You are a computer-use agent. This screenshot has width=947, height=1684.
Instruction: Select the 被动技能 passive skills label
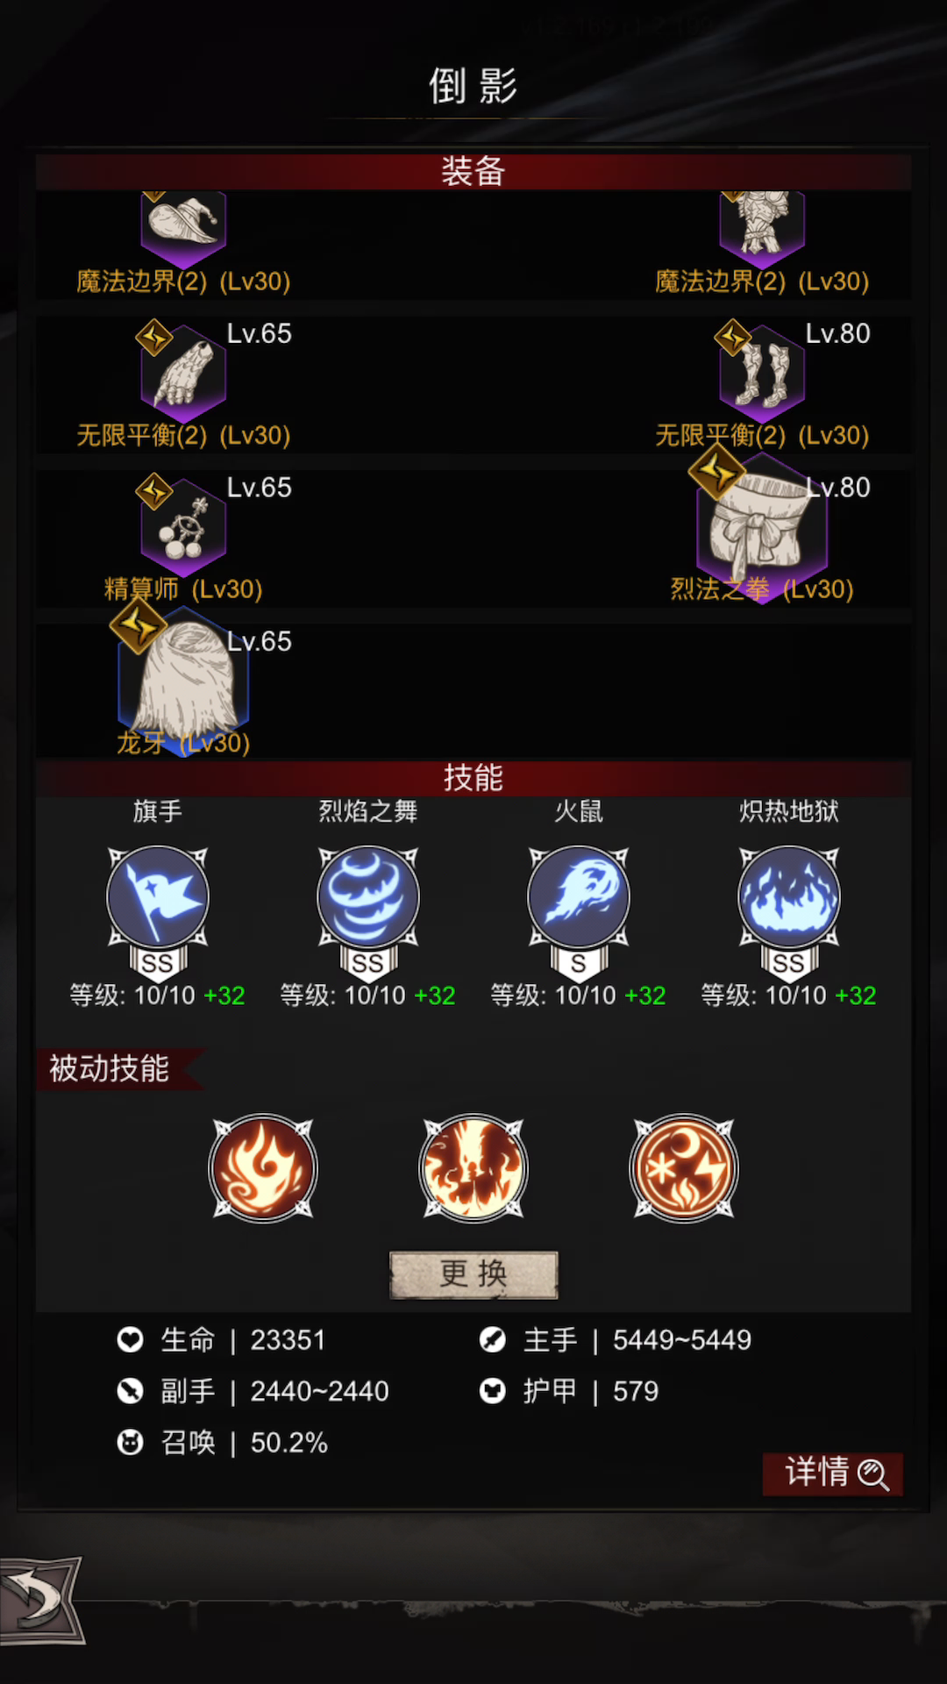[110, 1068]
